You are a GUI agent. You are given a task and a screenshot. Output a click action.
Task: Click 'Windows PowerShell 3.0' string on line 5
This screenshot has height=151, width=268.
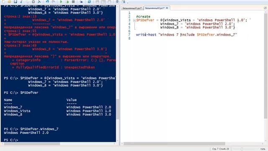pos(210,27)
